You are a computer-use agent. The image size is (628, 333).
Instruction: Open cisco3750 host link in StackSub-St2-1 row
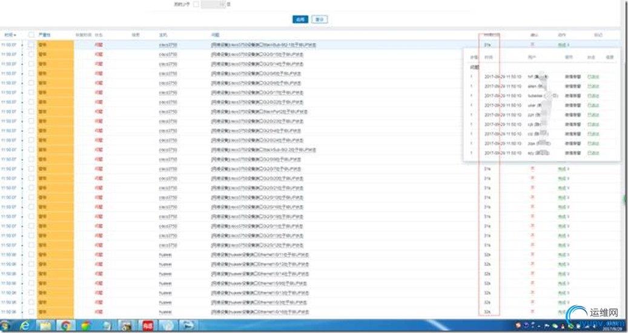tap(168, 45)
